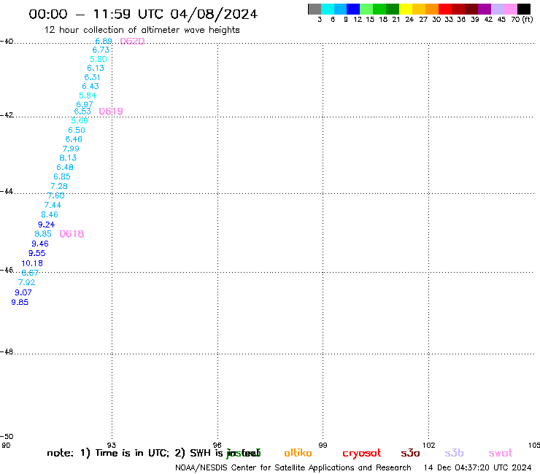The width and height of the screenshot is (540, 474).
Task: Click the 8.46 wave height value
Action: click(50, 215)
